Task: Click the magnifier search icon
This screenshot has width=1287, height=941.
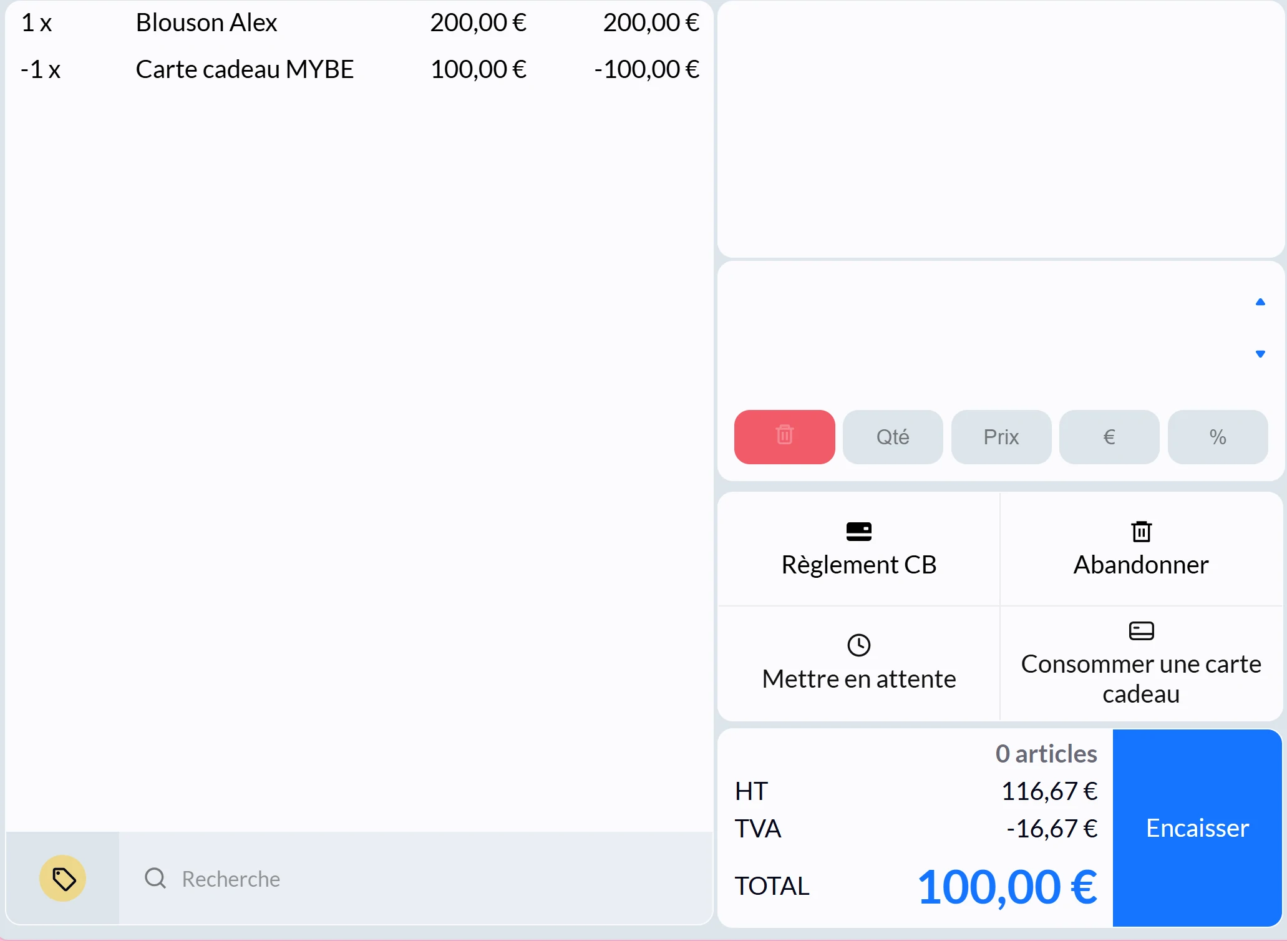Action: click(155, 879)
